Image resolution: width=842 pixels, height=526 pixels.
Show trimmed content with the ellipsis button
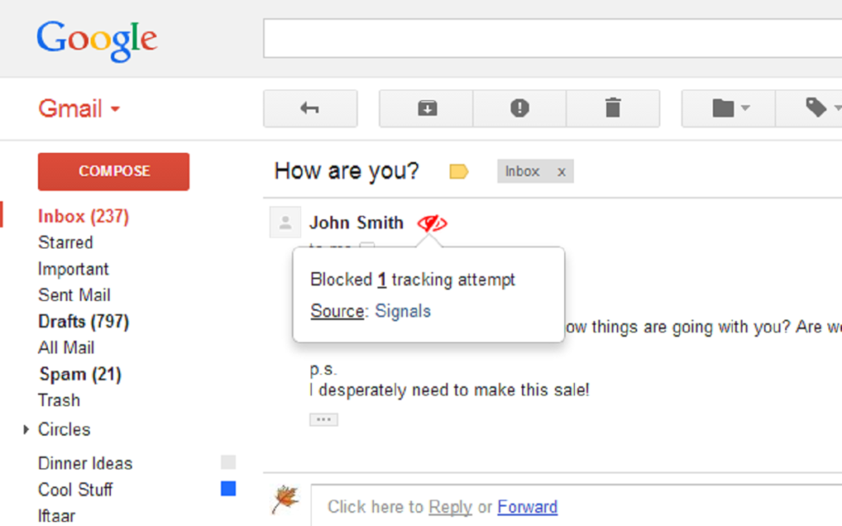(324, 420)
